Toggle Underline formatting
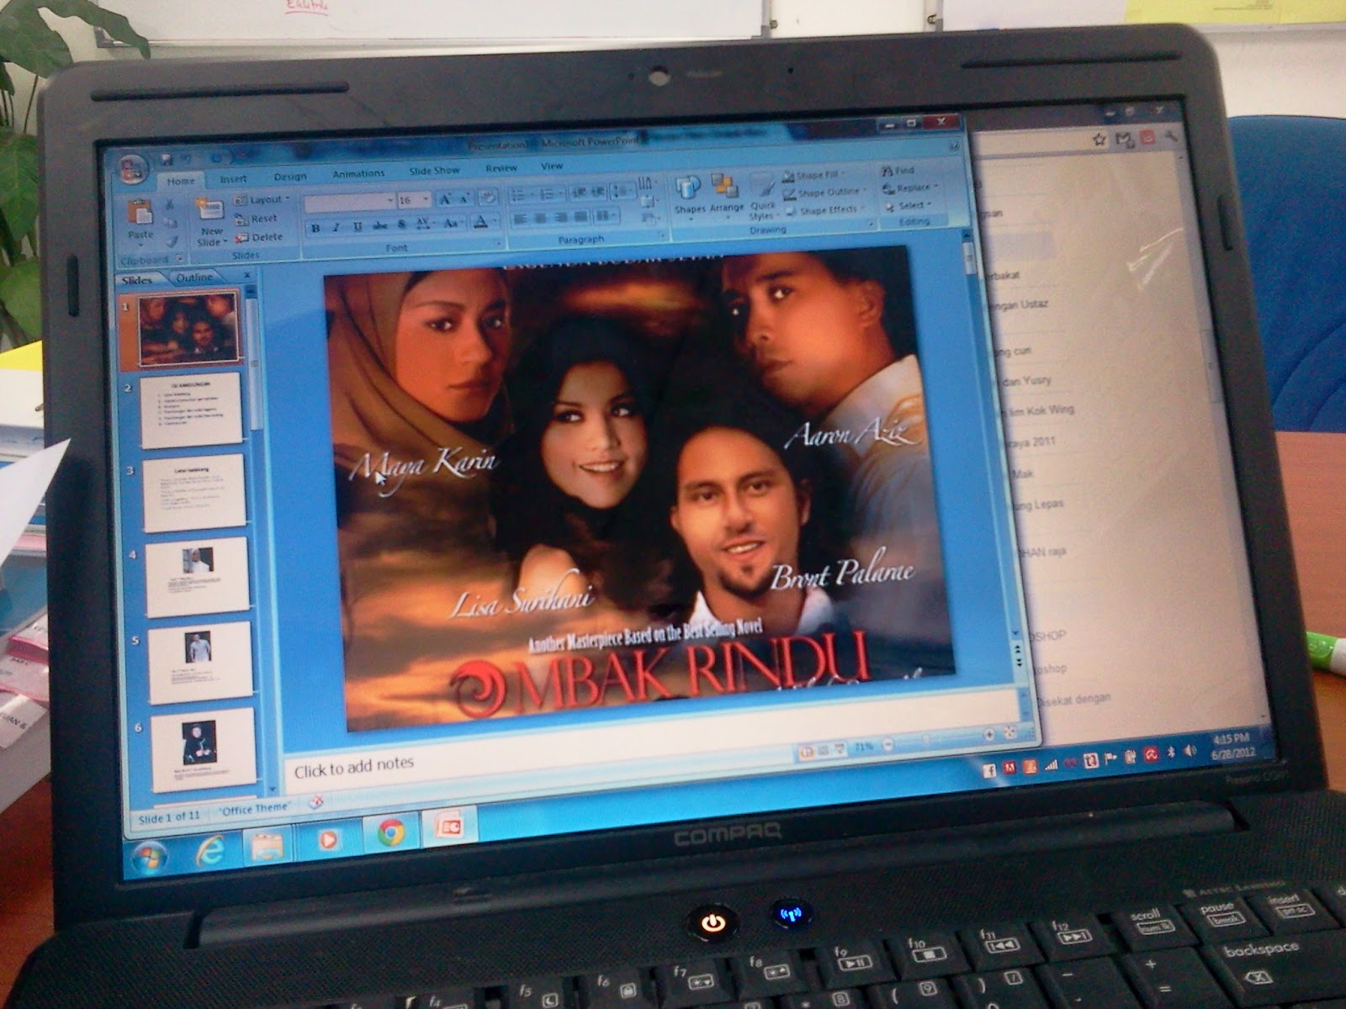Viewport: 1346px width, 1009px height. (358, 227)
